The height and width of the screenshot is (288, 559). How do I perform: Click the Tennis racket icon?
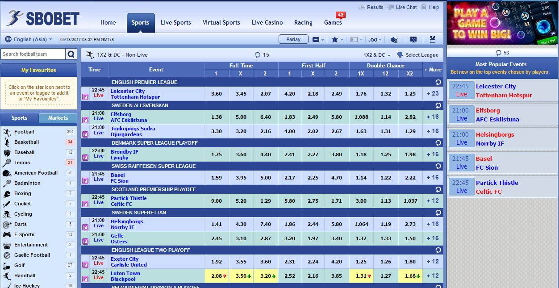(7, 163)
